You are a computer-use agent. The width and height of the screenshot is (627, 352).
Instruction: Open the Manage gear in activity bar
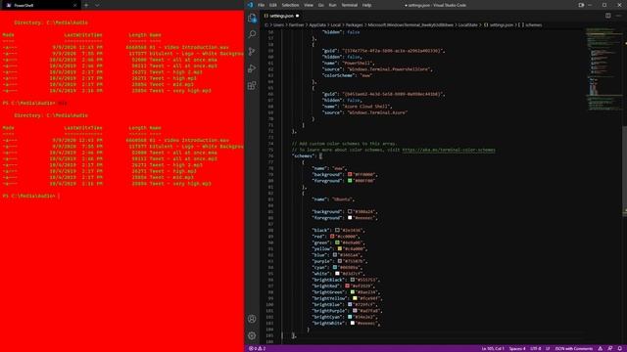tap(252, 336)
